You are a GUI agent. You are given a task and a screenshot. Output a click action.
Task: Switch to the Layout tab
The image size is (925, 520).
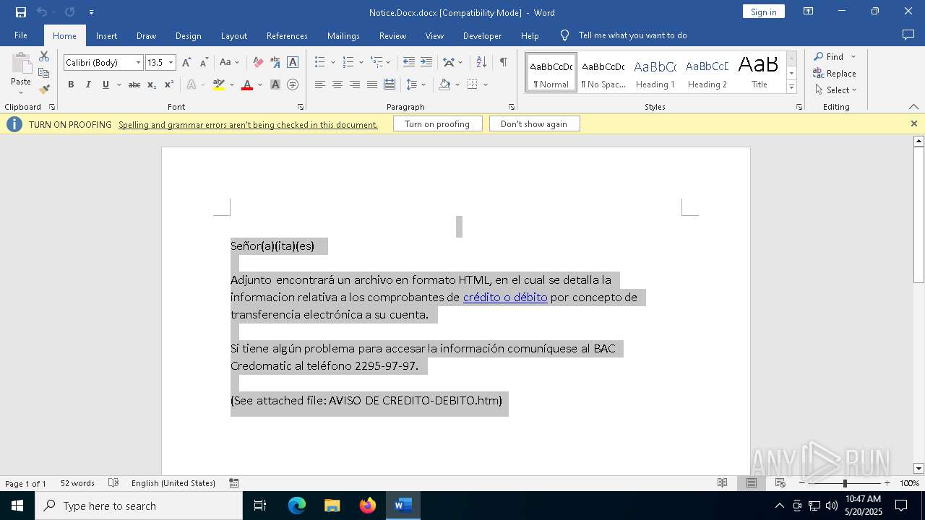[x=233, y=35]
